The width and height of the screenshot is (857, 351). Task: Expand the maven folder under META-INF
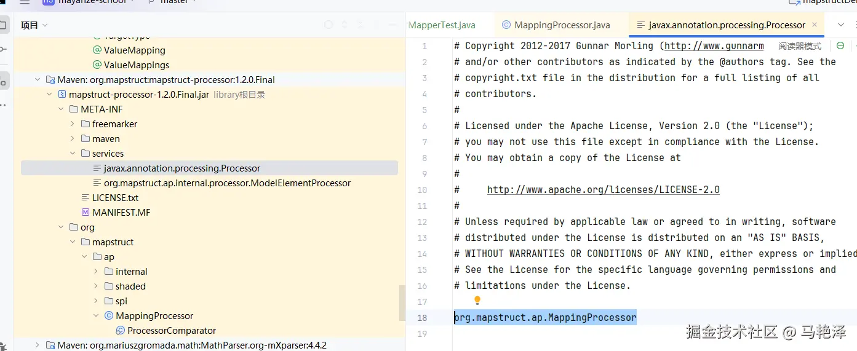[x=73, y=139]
